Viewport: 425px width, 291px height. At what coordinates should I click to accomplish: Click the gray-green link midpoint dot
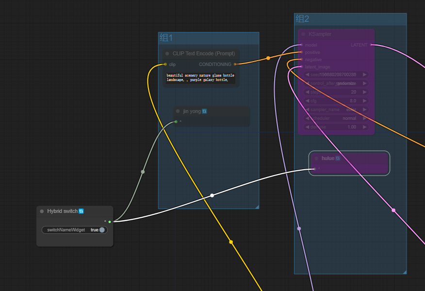[x=143, y=172]
